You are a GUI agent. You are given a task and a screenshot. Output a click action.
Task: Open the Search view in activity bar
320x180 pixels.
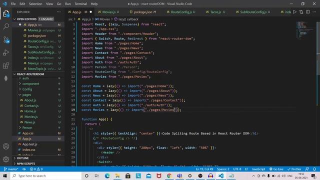(6, 26)
